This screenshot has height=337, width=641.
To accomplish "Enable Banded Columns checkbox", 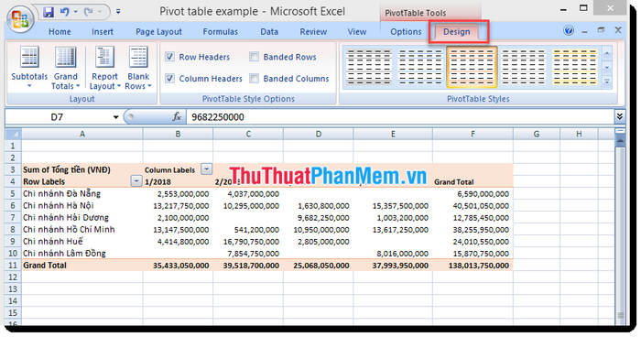I will (x=255, y=78).
